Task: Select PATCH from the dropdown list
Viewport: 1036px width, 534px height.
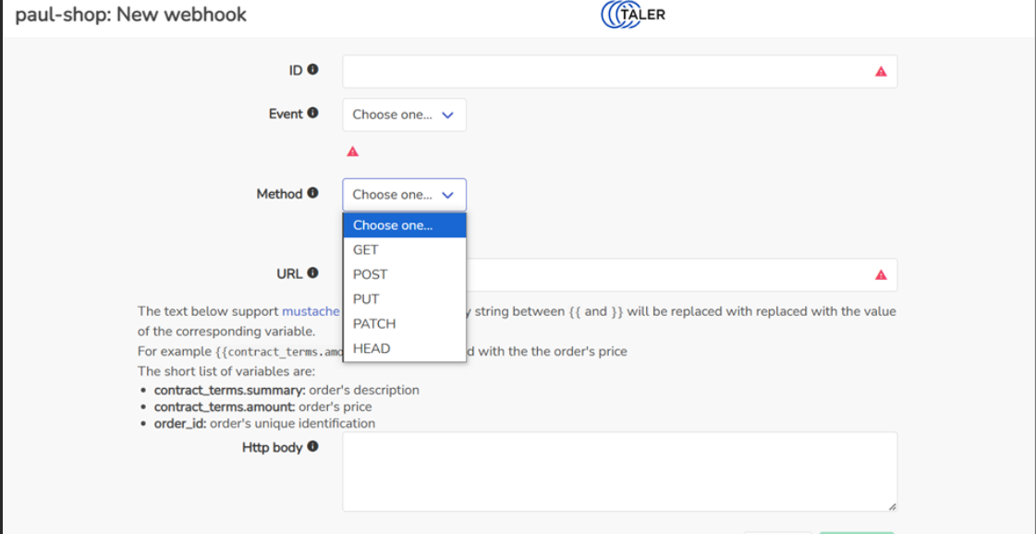Action: (x=374, y=324)
